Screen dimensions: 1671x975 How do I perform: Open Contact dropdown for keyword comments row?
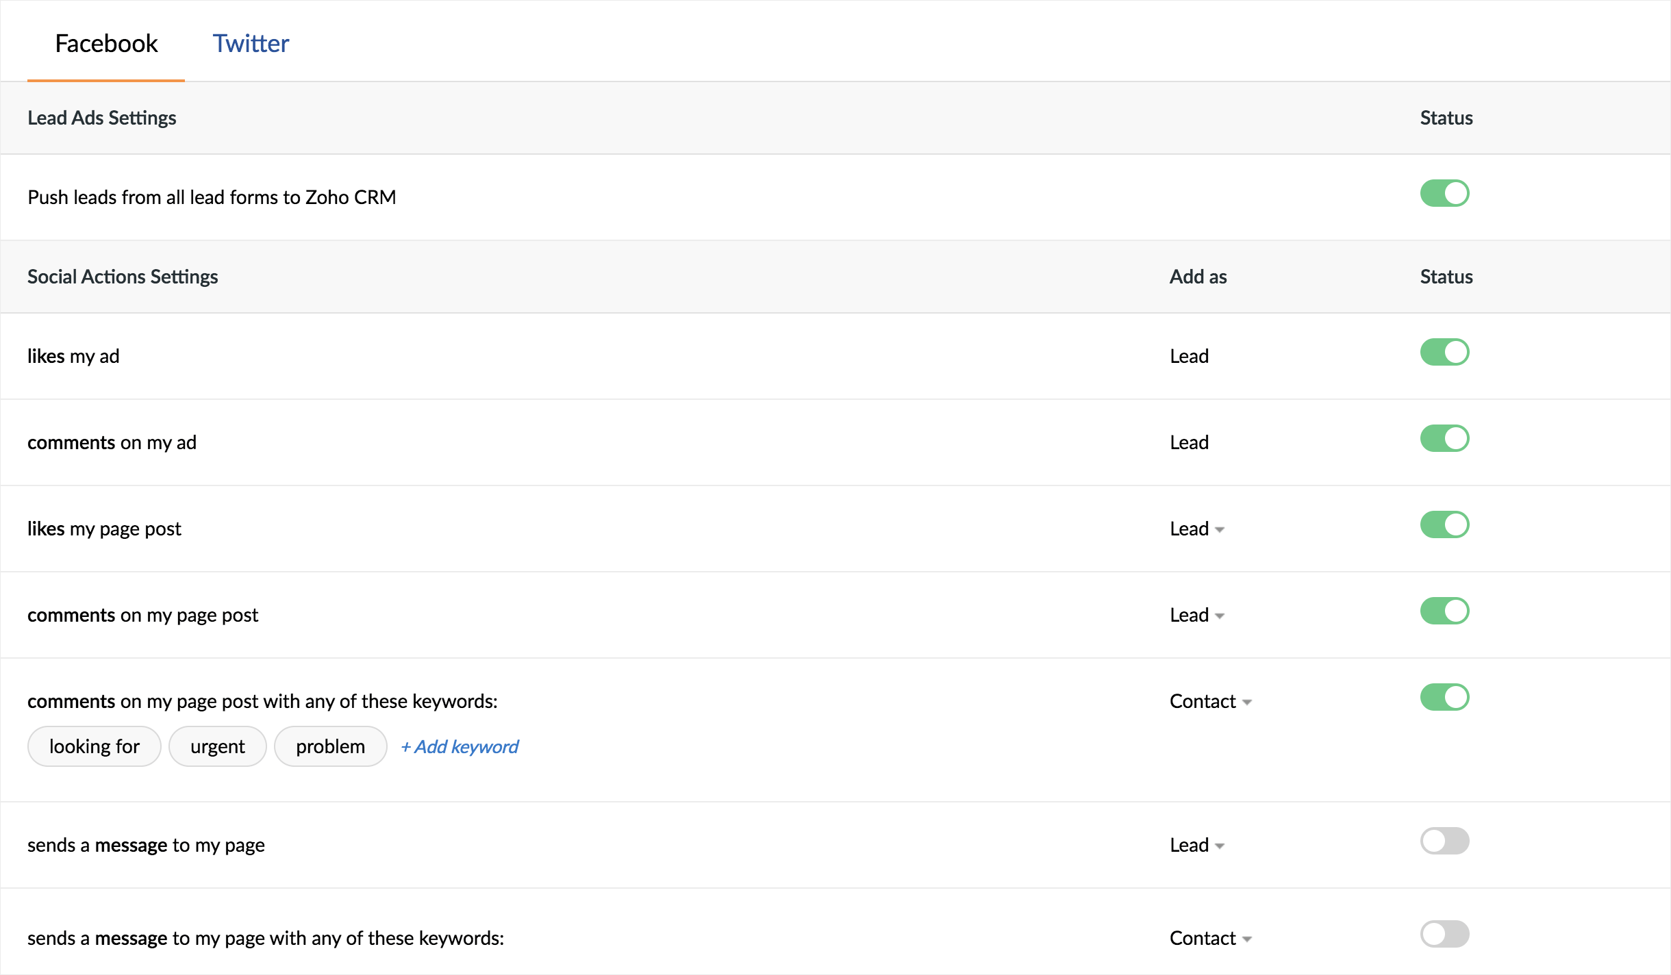[1210, 701]
